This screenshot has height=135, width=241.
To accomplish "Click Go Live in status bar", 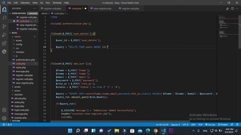I will tap(210, 124).
